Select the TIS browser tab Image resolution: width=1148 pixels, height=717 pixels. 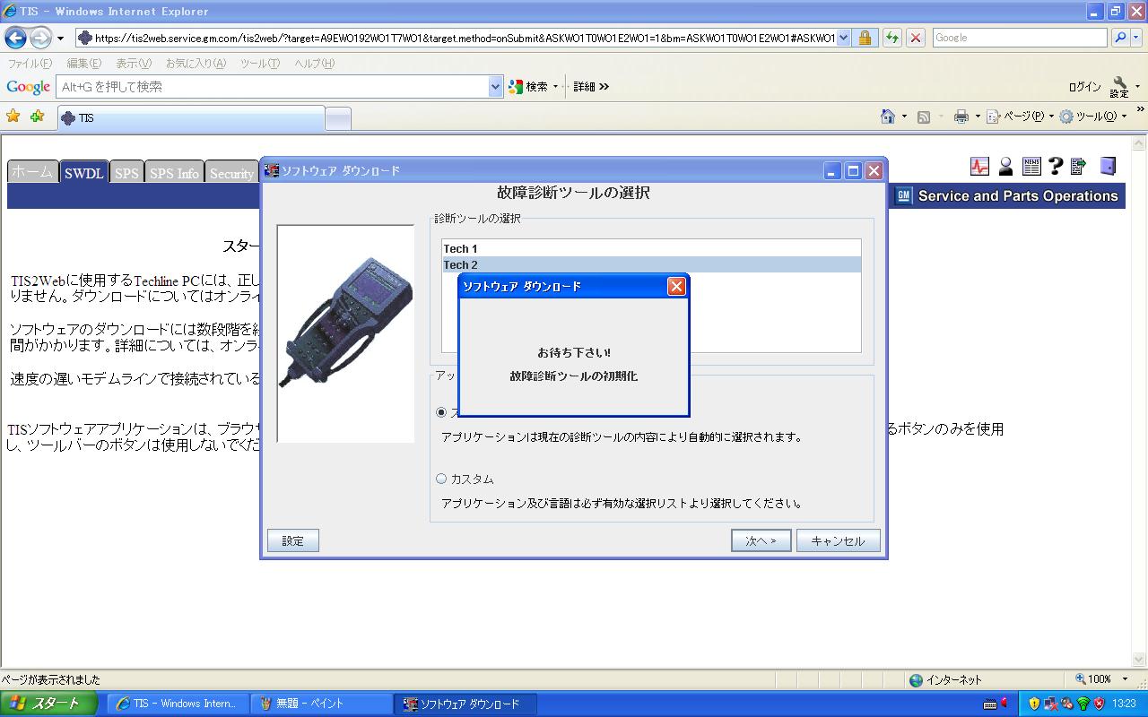[x=190, y=117]
